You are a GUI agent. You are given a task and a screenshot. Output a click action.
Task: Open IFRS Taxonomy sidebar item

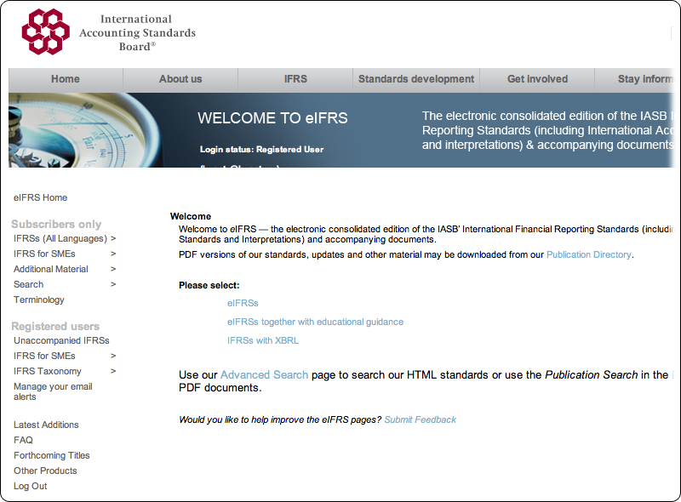(48, 371)
